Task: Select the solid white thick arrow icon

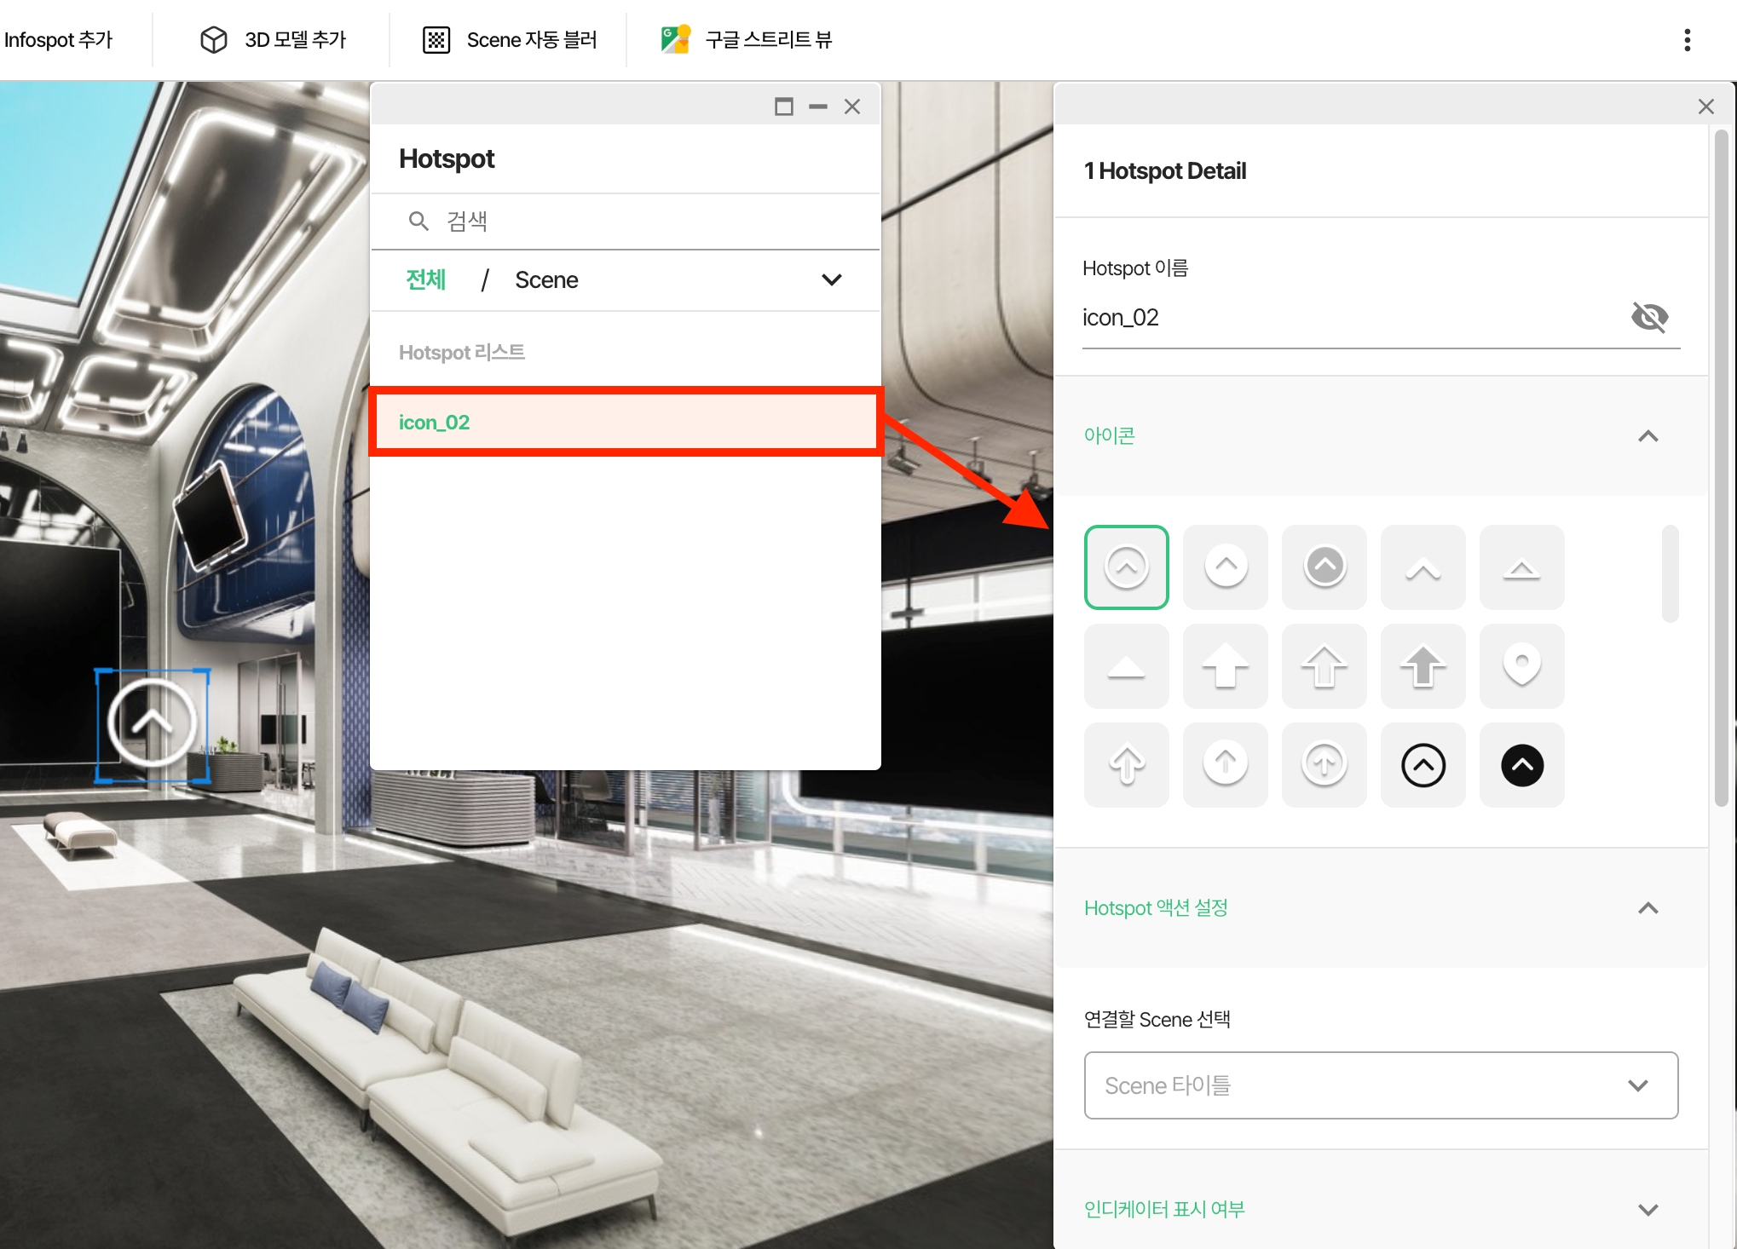Action: [1225, 665]
